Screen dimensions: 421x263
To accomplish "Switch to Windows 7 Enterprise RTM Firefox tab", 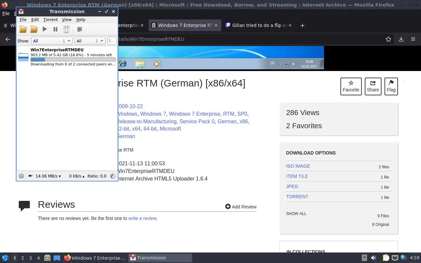I will click(185, 25).
